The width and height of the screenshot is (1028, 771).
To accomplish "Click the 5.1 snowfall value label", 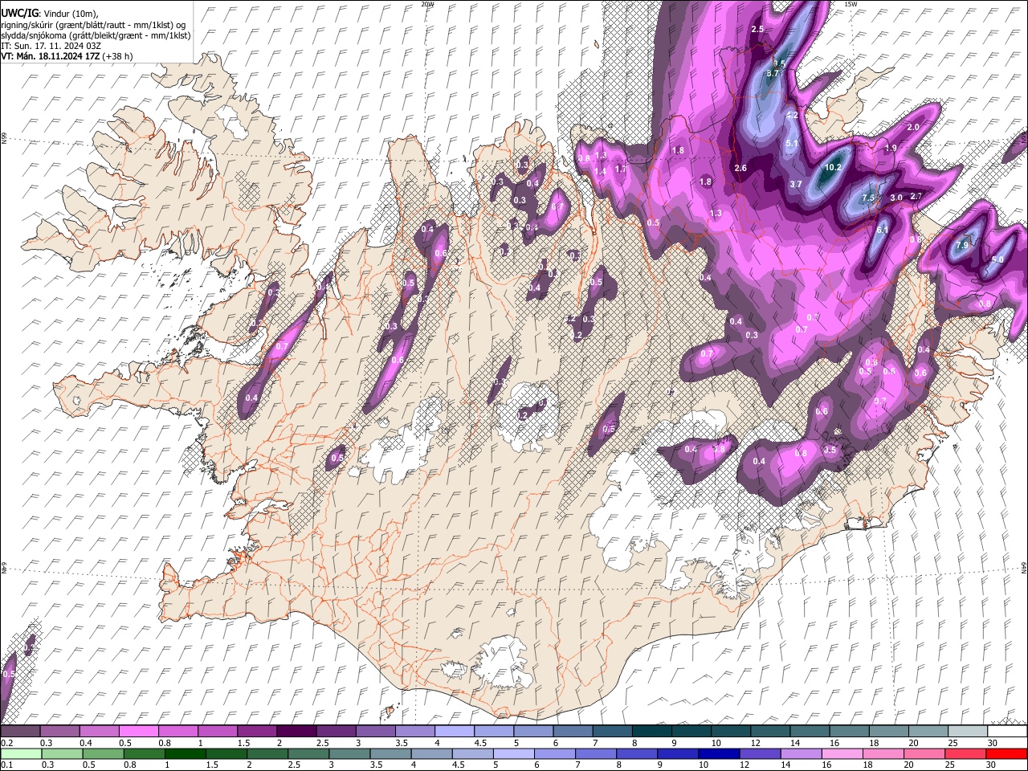I will [x=791, y=144].
